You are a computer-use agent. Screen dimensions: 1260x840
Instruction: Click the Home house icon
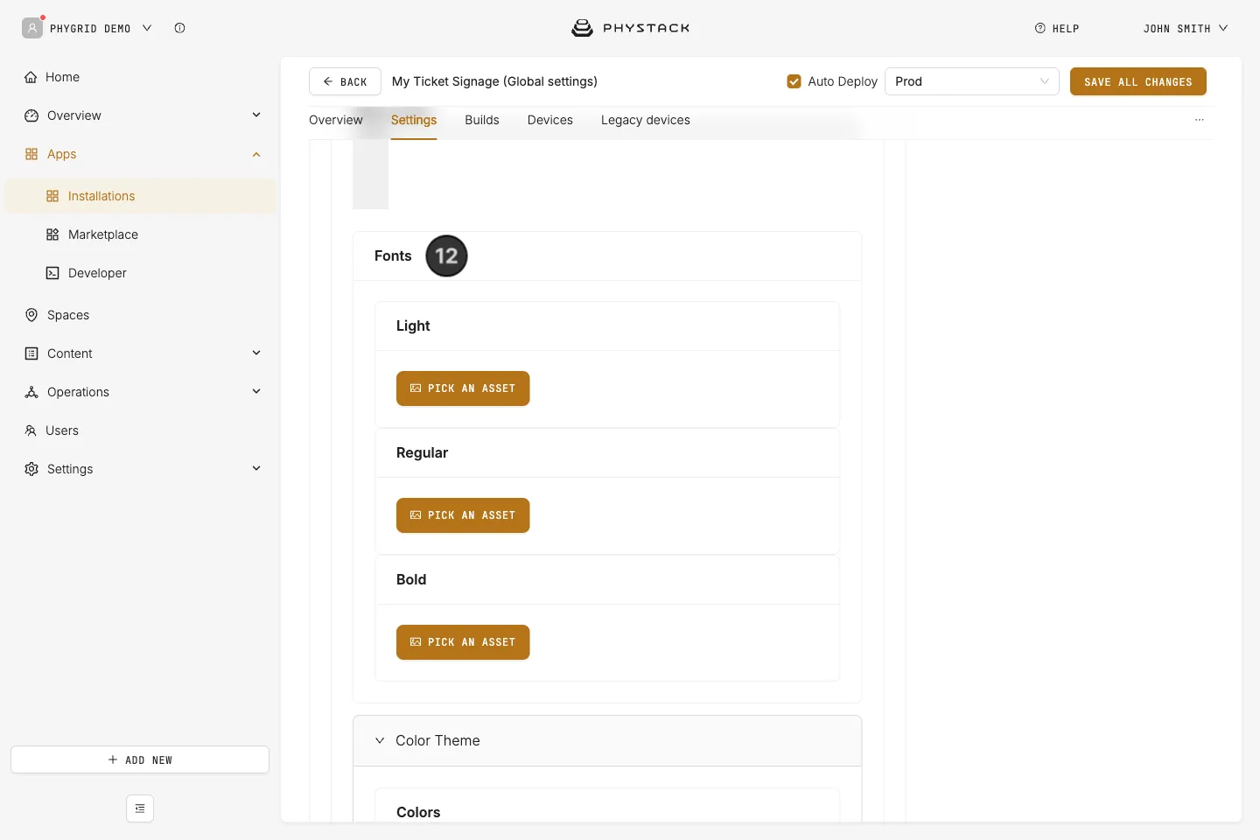coord(31,77)
